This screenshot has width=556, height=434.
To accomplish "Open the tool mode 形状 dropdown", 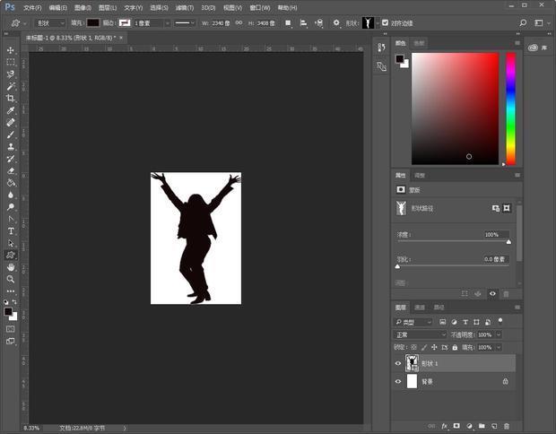I will tap(50, 22).
